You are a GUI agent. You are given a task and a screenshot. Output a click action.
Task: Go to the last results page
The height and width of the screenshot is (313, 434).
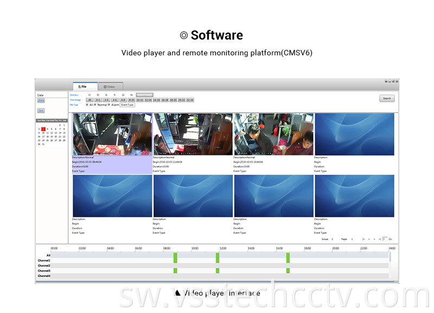pyautogui.click(x=380, y=239)
